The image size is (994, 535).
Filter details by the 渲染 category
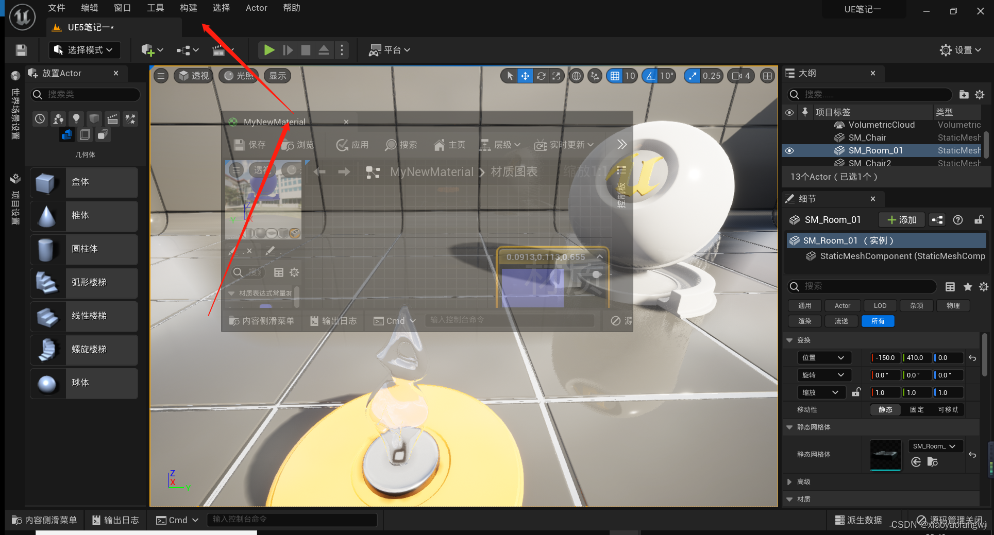coord(805,321)
